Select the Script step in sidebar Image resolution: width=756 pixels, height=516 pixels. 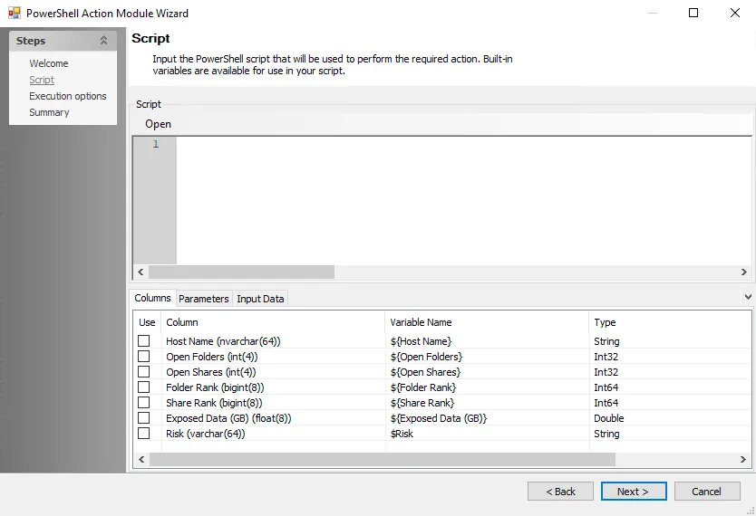[x=42, y=80]
